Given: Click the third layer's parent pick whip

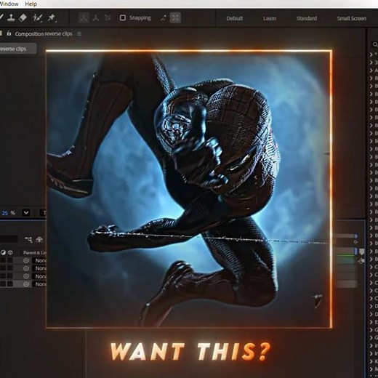Looking at the screenshot, I should click(x=26, y=276).
